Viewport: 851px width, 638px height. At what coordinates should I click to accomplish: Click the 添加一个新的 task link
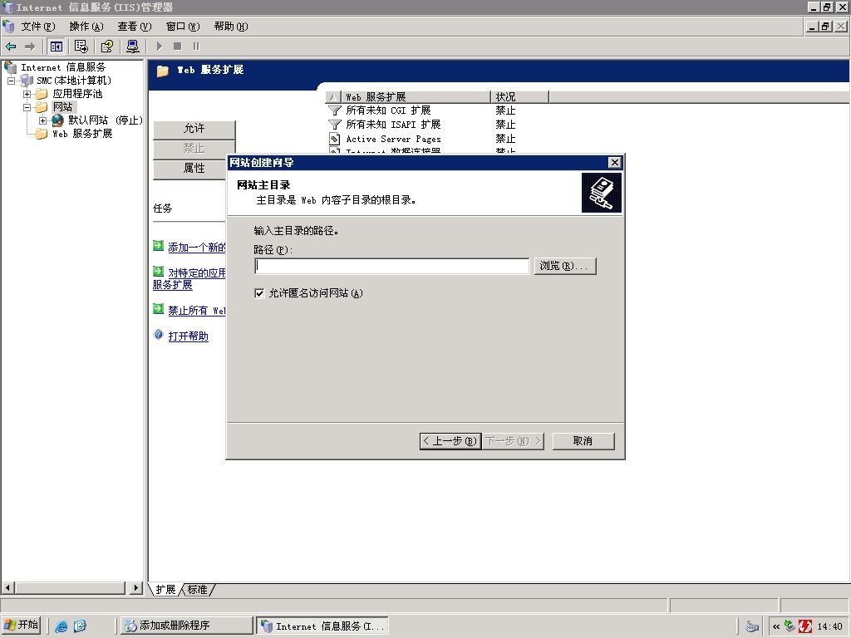[x=196, y=248]
